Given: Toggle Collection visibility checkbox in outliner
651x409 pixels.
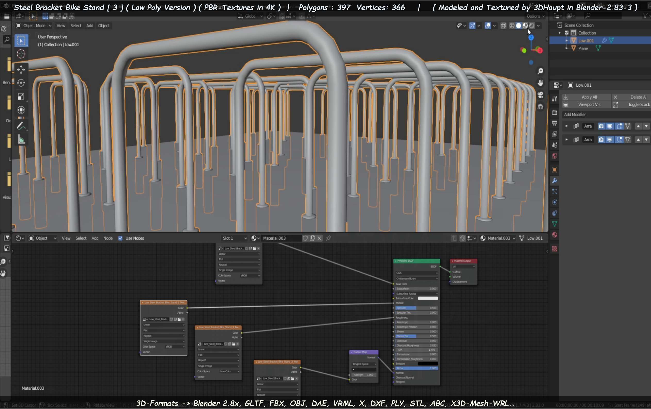Looking at the screenshot, I should (567, 33).
